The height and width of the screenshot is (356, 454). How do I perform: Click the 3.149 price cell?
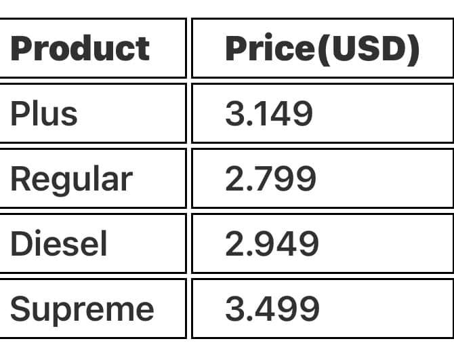pos(269,113)
